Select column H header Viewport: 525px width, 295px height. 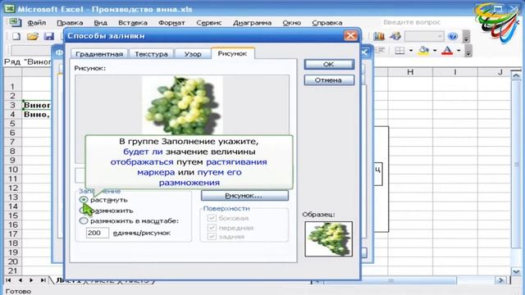pyautogui.click(x=410, y=72)
